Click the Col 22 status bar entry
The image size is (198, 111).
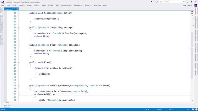[x=160, y=109]
